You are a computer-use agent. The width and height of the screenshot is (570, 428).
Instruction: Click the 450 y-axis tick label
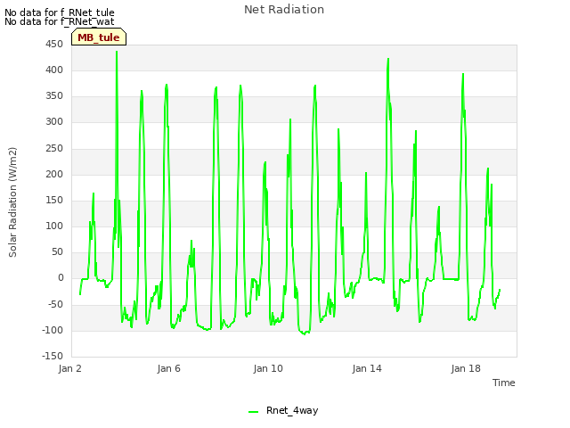54,44
